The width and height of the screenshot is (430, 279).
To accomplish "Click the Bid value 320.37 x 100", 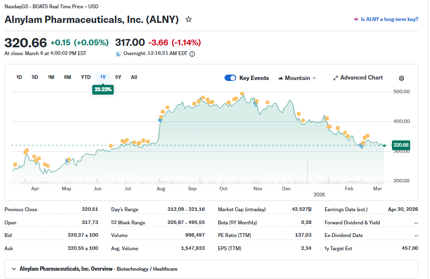I will tap(83, 235).
